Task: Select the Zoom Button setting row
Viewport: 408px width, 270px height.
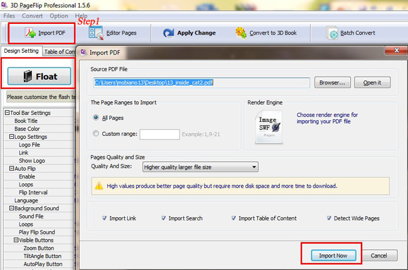Action: pyautogui.click(x=38, y=248)
